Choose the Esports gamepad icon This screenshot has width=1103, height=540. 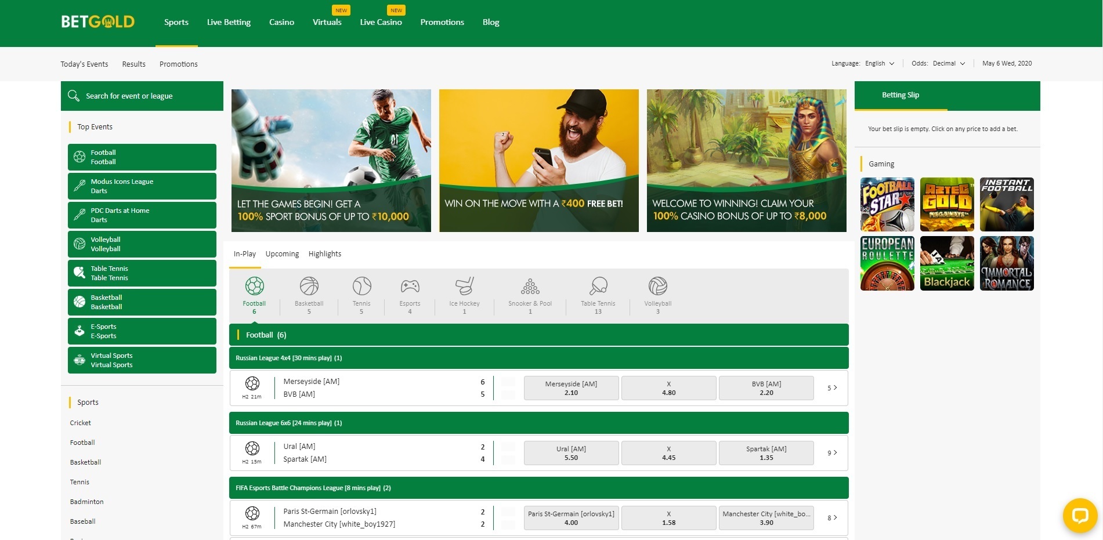point(410,287)
